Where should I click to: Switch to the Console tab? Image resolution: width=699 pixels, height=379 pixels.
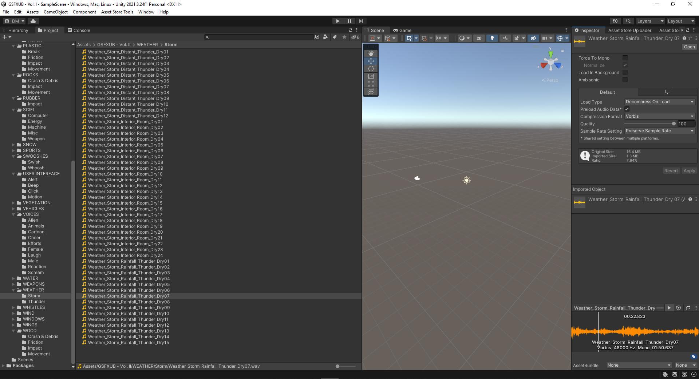point(79,30)
